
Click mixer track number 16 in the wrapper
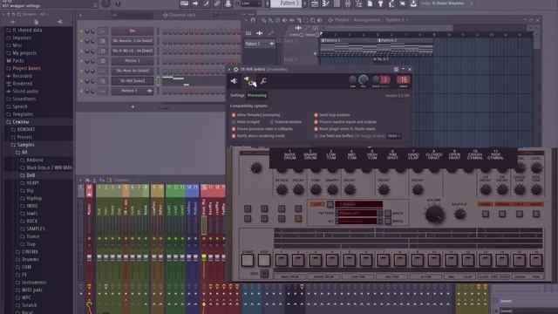point(404,79)
